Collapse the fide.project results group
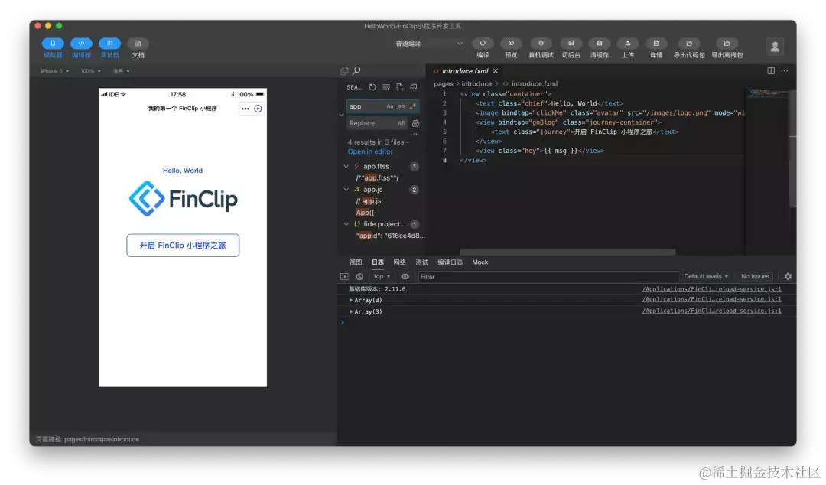826x485 pixels. (346, 225)
